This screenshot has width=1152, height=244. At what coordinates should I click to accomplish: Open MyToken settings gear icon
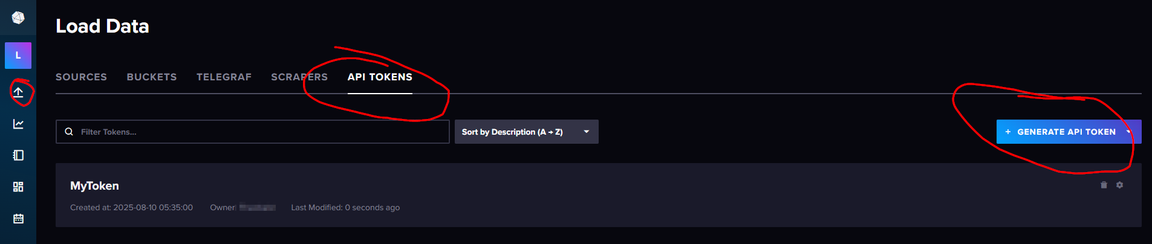click(x=1119, y=185)
